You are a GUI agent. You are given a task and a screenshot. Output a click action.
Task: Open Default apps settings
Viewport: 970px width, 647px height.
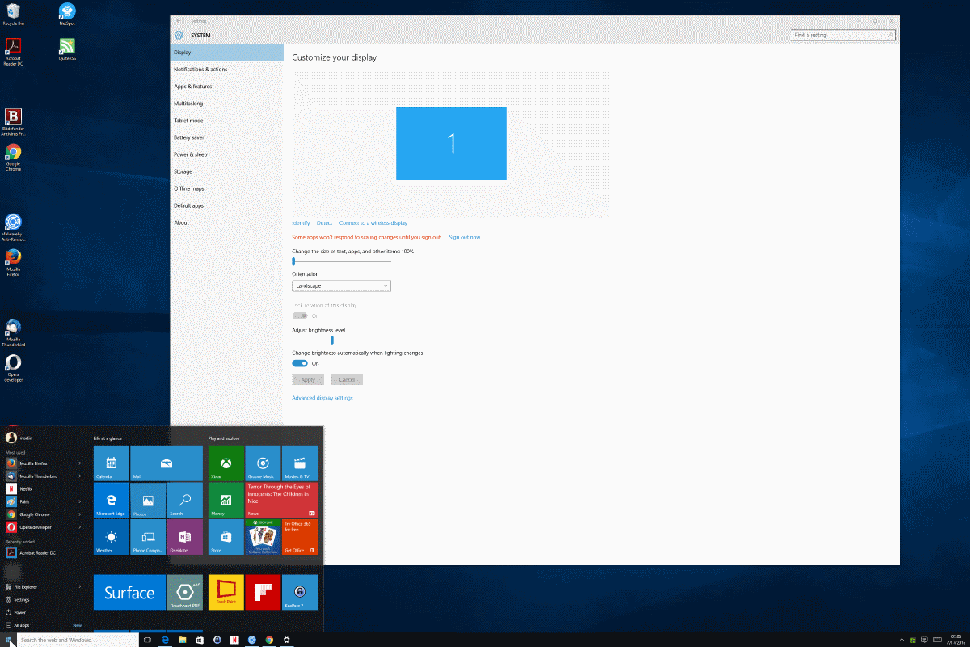click(x=227, y=205)
